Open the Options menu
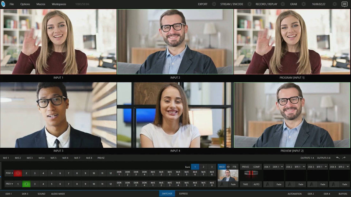 (x=25, y=4)
